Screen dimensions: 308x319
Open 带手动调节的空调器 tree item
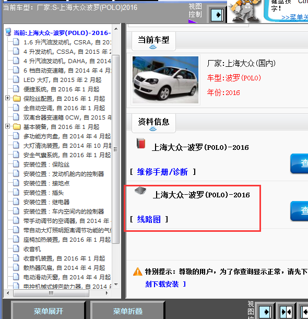(67, 221)
